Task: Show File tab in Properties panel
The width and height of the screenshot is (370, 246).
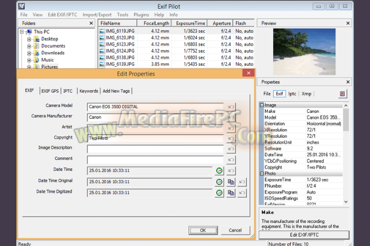Action: [x=267, y=94]
